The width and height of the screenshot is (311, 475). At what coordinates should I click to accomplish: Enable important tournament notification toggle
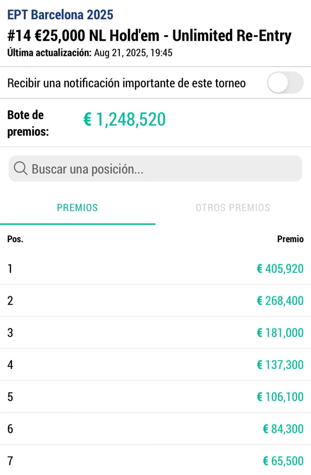click(x=285, y=83)
